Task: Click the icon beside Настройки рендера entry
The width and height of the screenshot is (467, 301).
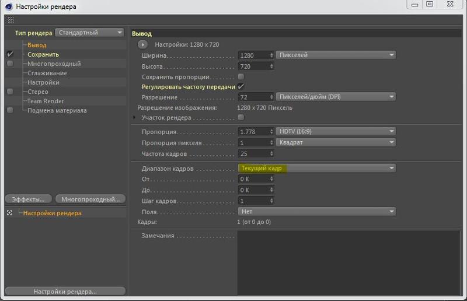Action: [9, 212]
